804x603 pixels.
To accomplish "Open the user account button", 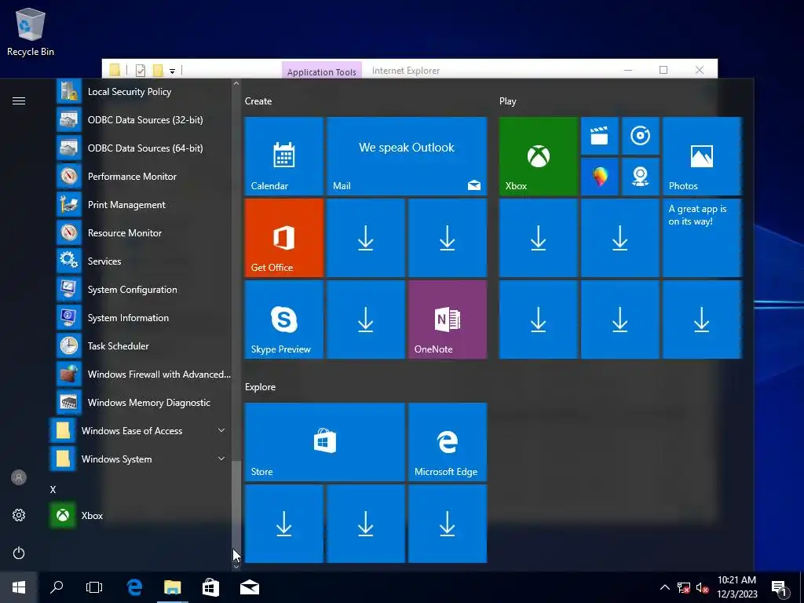I will [x=19, y=478].
